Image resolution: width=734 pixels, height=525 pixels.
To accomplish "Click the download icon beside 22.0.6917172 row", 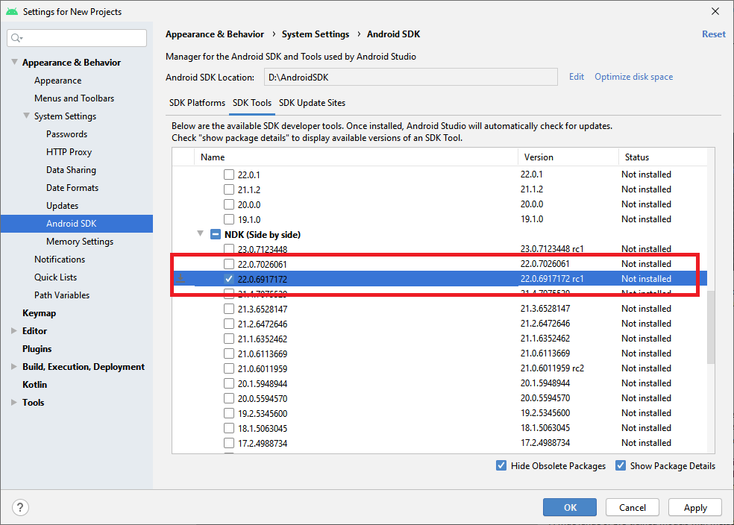I will (x=181, y=279).
